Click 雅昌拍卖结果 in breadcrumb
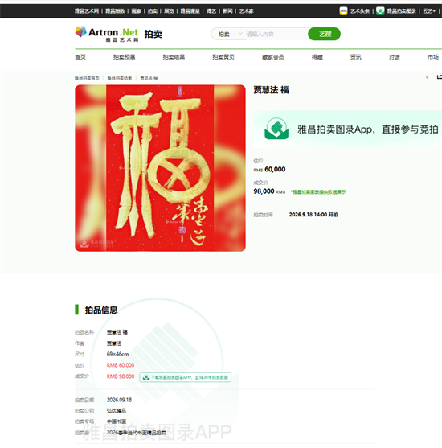The image size is (442, 448). click(x=120, y=78)
